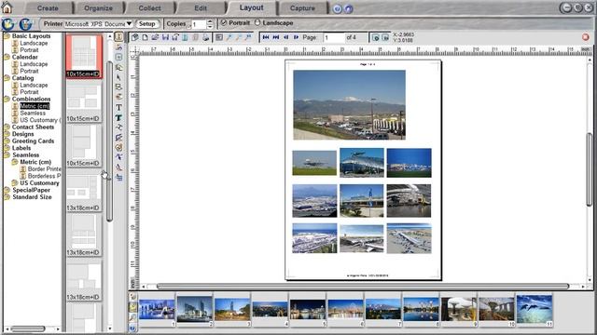Click the icon just left of the coordinates
Image resolution: width=597 pixels, height=335 pixels.
pyautogui.click(x=385, y=37)
